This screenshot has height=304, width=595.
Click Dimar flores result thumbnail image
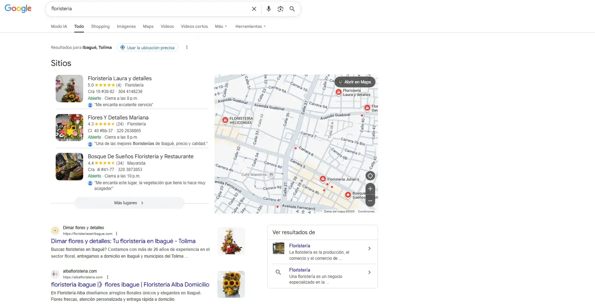(x=231, y=241)
